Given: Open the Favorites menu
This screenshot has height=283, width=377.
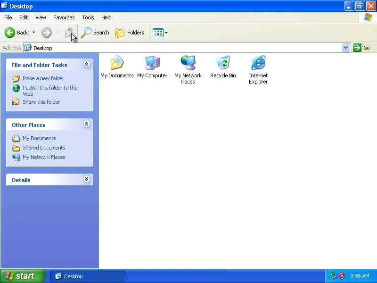Looking at the screenshot, I should (64, 17).
